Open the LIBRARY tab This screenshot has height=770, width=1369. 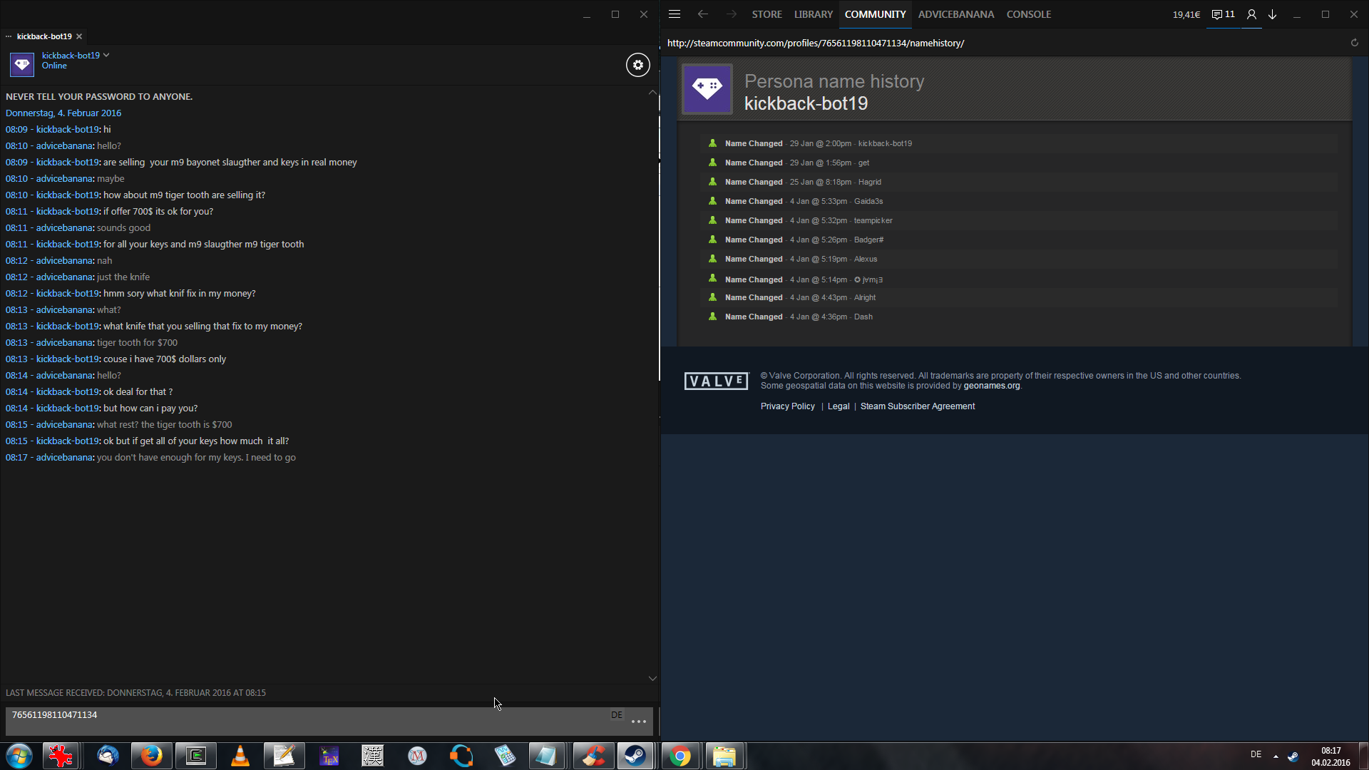pos(813,14)
